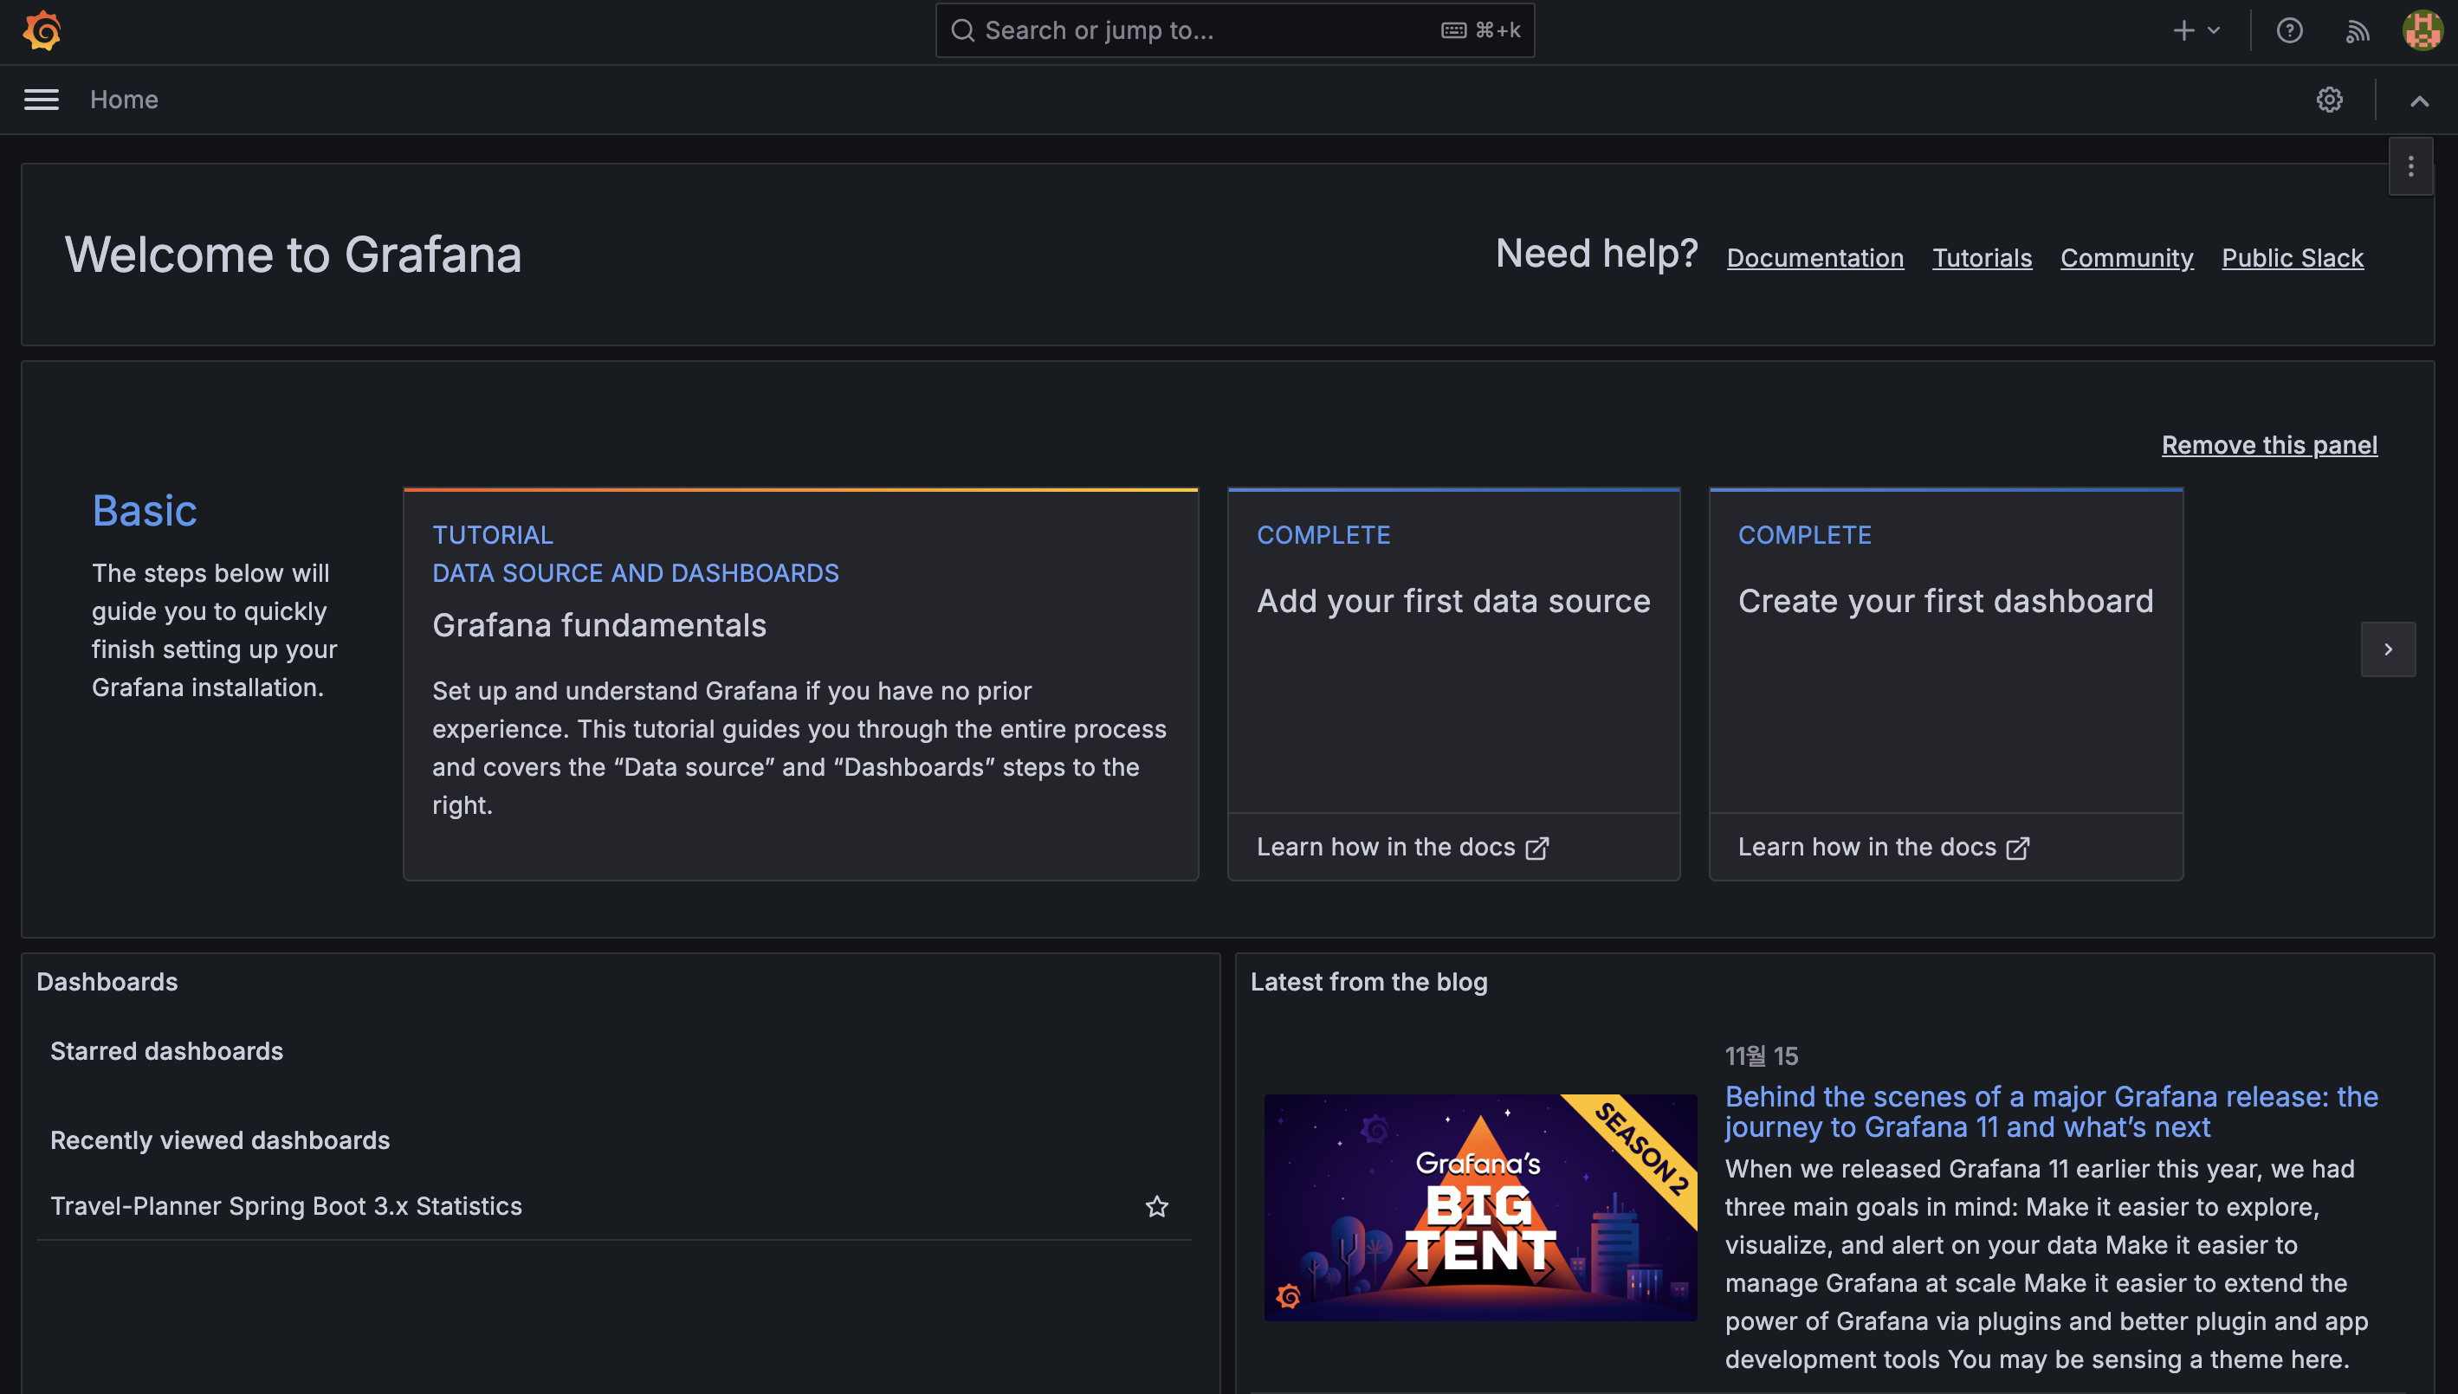Click Latest from the blog panel title

(1368, 981)
